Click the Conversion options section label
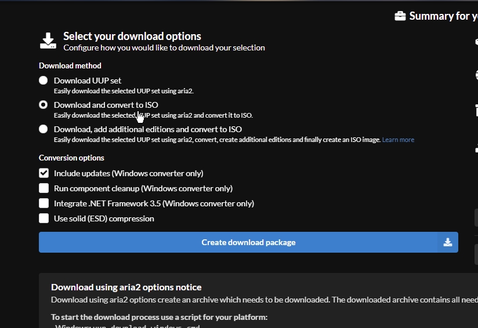The height and width of the screenshot is (328, 478). tap(71, 158)
